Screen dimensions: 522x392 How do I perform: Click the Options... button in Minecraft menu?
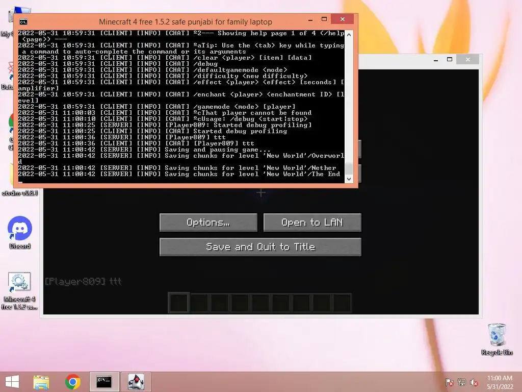pos(208,223)
